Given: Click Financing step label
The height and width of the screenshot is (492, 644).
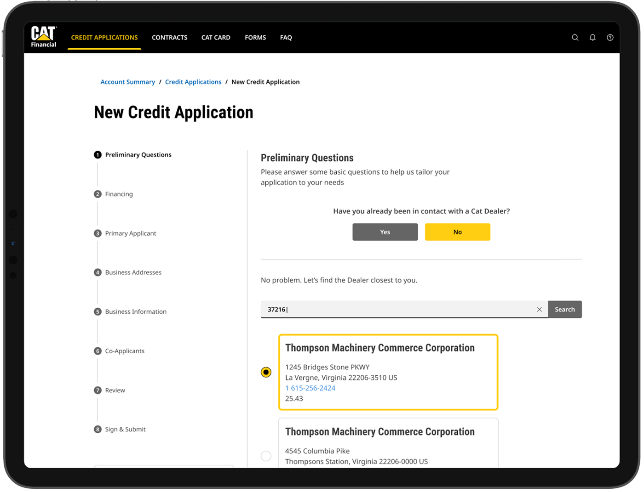Looking at the screenshot, I should 119,194.
